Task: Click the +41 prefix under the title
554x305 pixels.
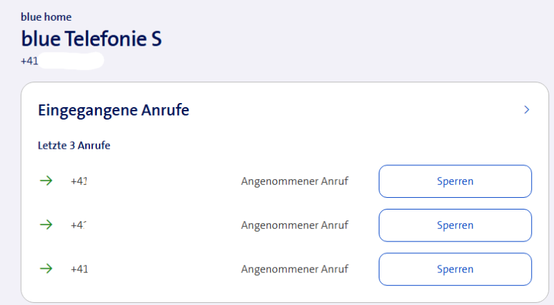Action: point(30,61)
